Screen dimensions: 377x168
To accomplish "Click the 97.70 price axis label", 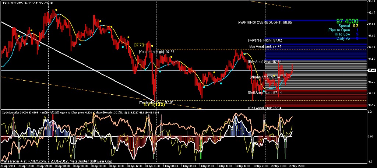I will [372, 47].
